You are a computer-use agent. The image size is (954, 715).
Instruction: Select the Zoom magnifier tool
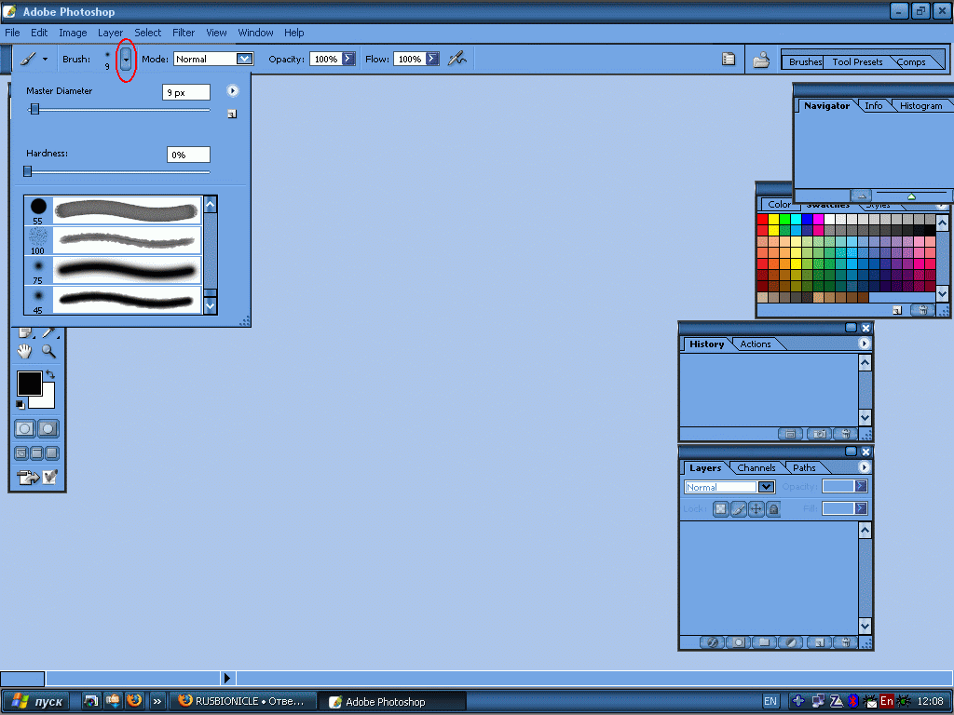(x=48, y=351)
